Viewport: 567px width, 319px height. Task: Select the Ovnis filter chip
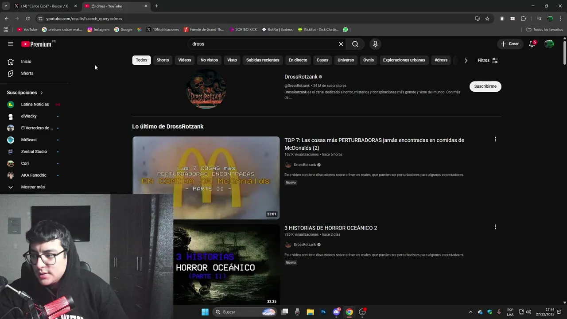[369, 60]
